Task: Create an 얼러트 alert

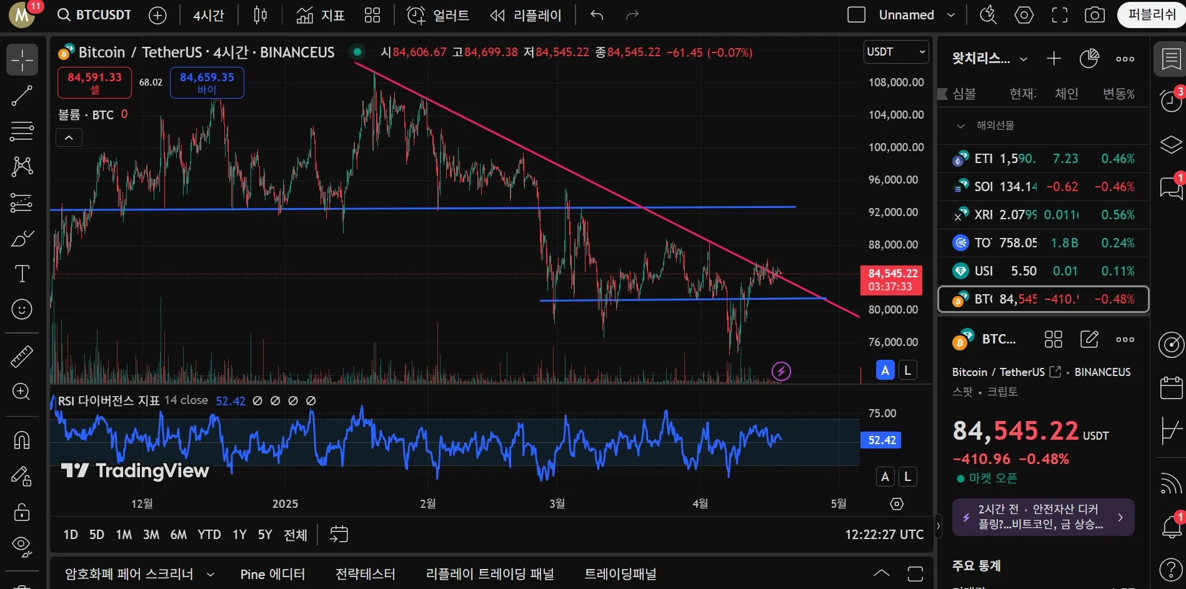Action: coord(437,15)
